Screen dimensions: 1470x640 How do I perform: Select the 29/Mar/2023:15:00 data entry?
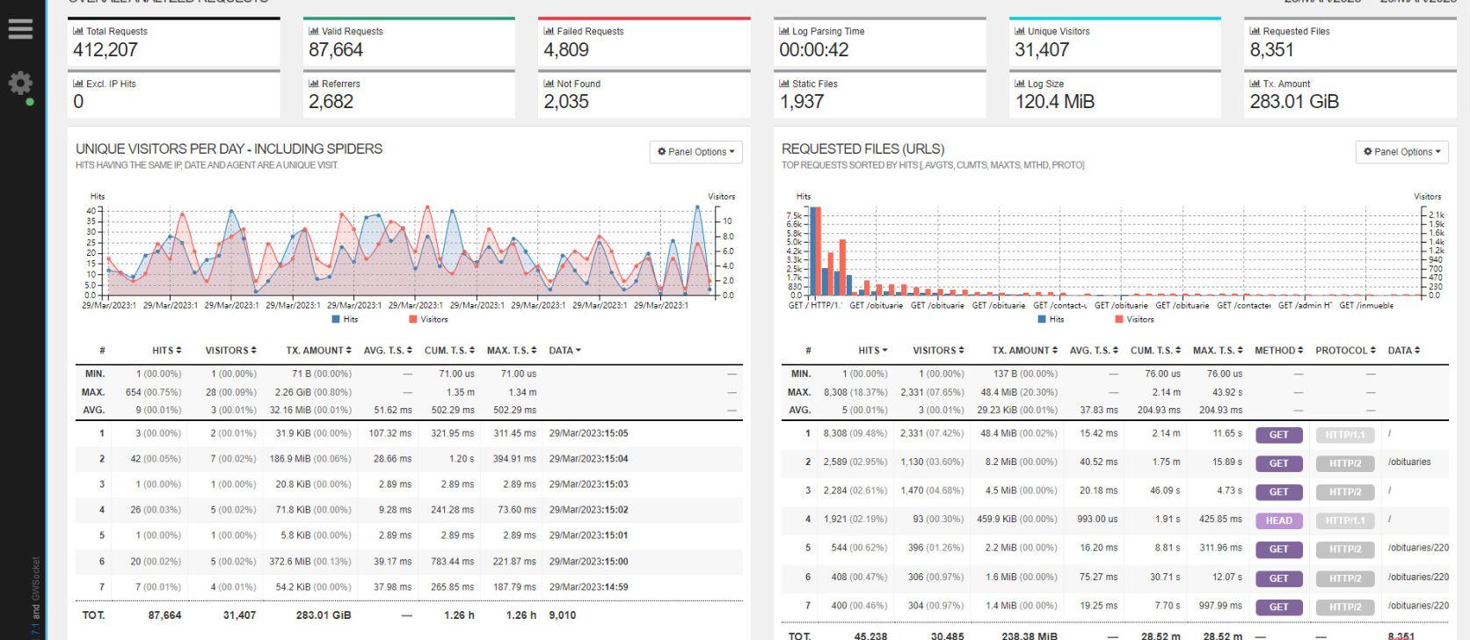pyautogui.click(x=588, y=561)
